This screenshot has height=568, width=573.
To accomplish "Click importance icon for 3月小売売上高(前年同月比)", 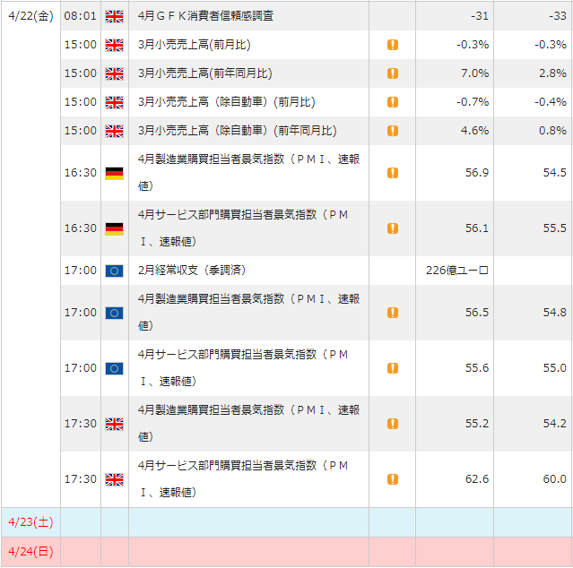I will [393, 73].
